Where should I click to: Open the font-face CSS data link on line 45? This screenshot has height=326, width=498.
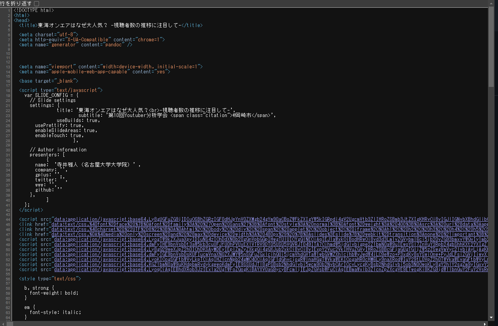[x=270, y=224]
